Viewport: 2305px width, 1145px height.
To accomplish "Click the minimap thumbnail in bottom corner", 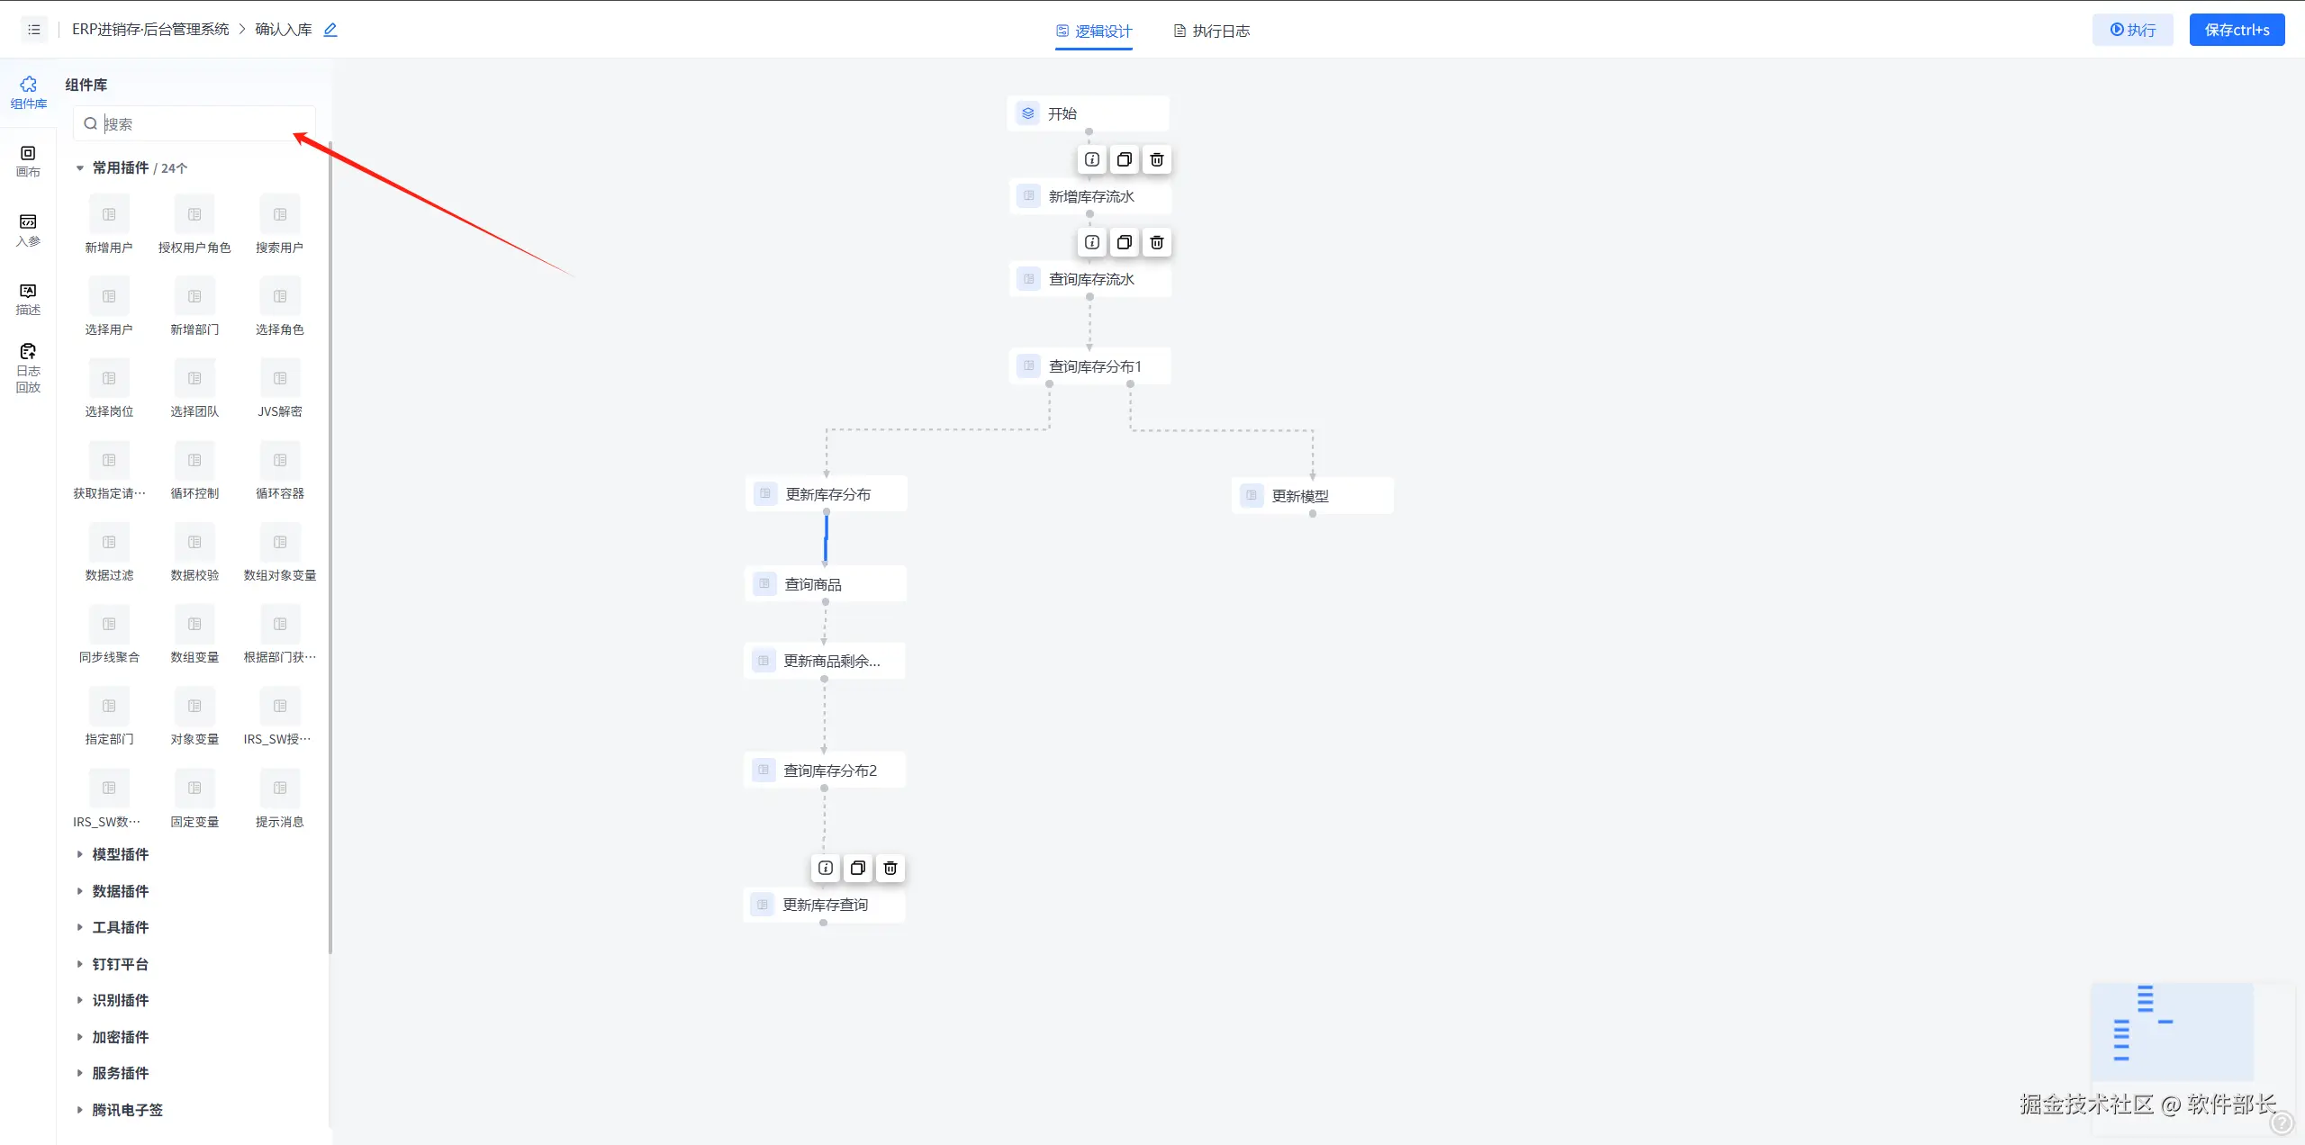I will (x=2172, y=1032).
